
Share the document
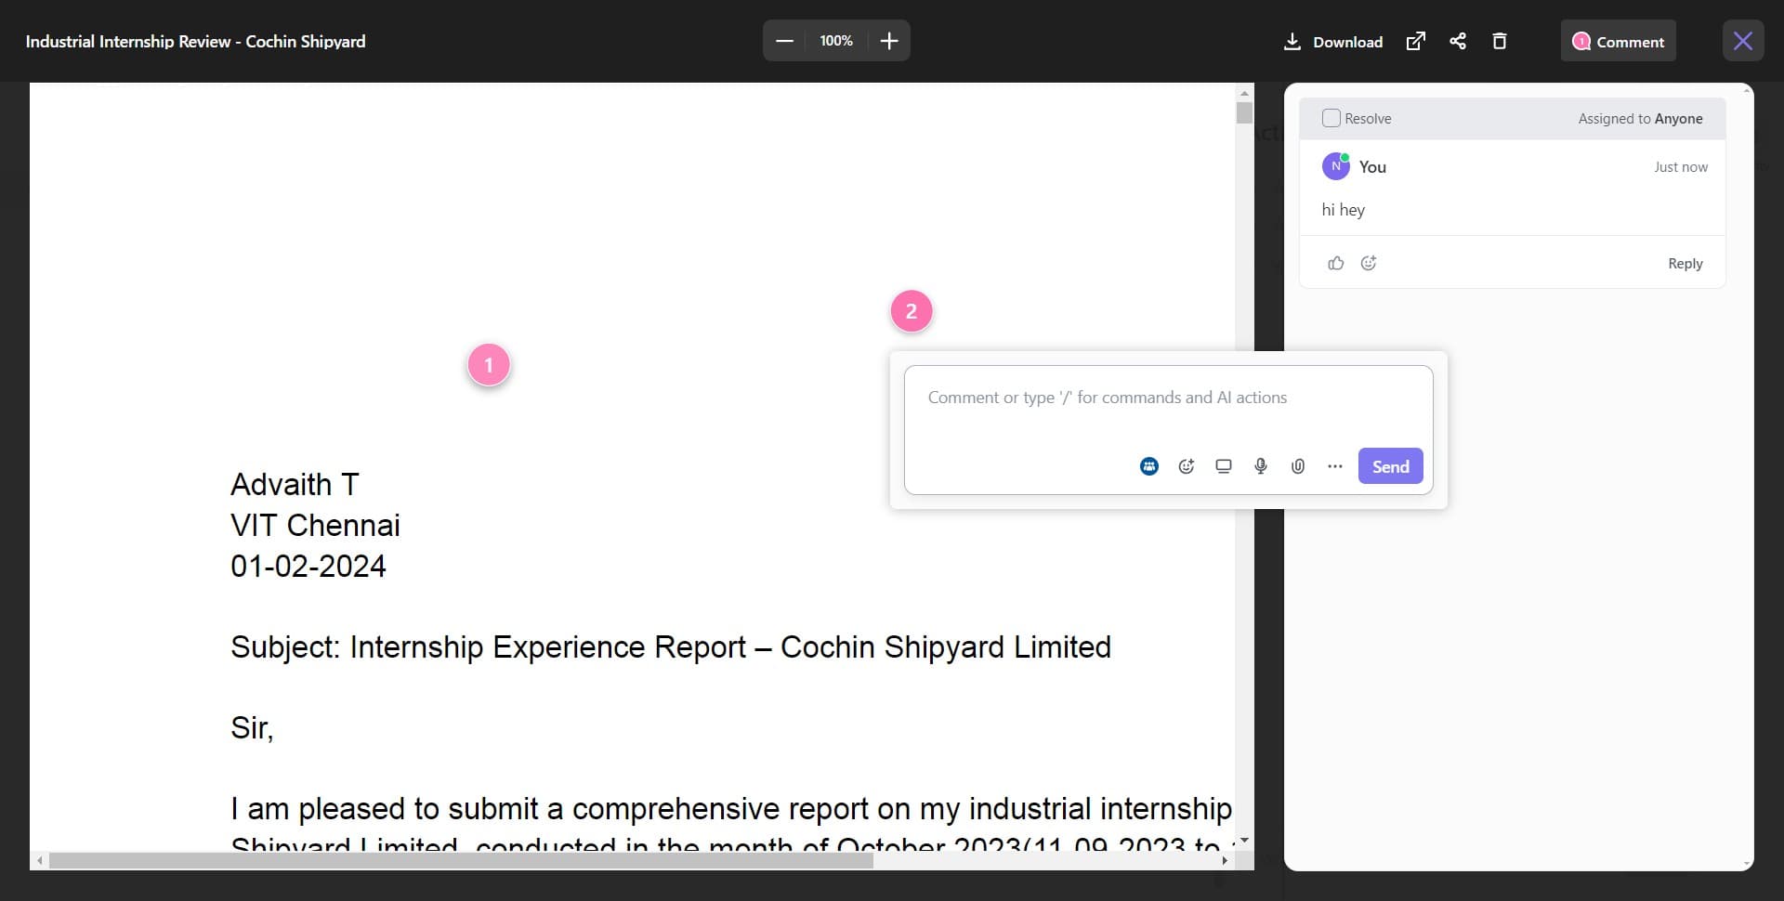coord(1457,41)
